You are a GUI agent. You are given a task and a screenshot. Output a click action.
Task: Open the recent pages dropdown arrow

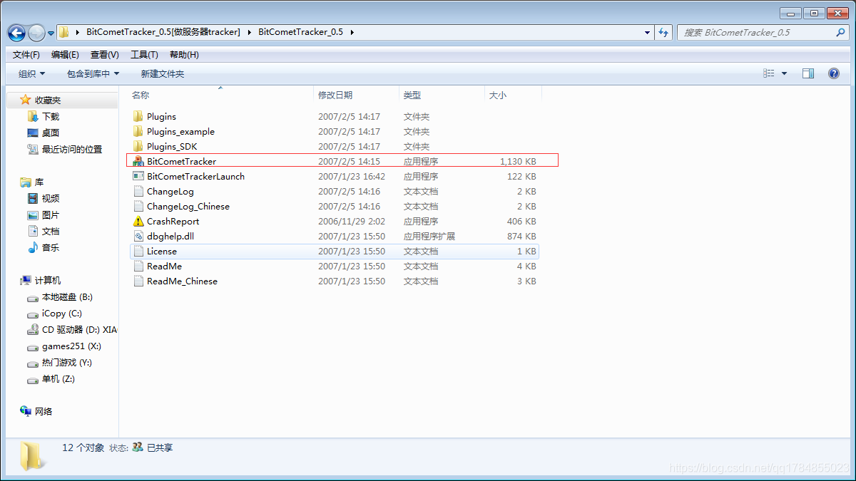[51, 33]
